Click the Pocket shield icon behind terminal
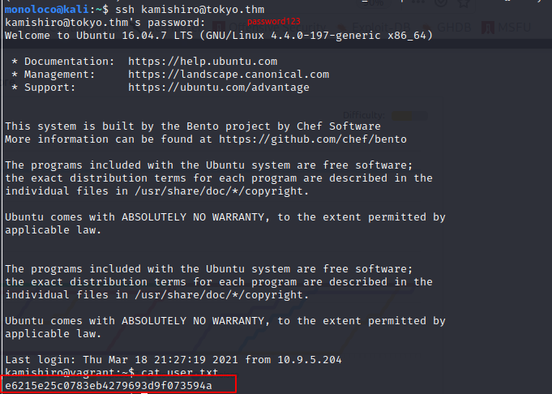This screenshot has width=552, height=394. click(x=441, y=2)
